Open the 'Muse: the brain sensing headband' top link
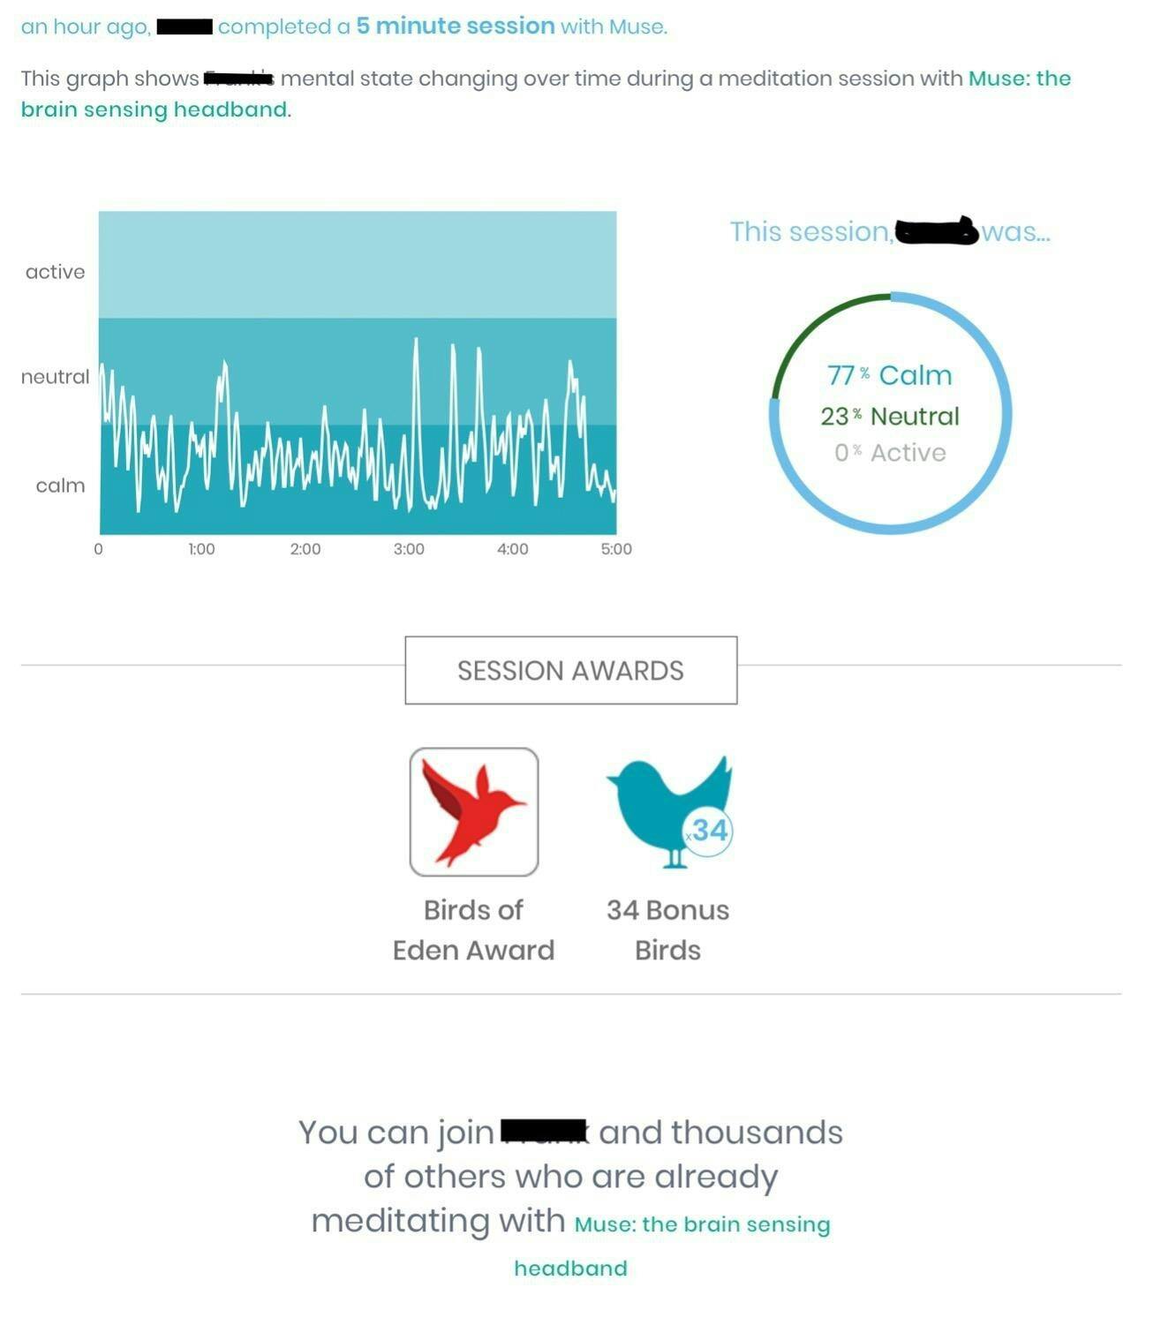 [x=546, y=94]
